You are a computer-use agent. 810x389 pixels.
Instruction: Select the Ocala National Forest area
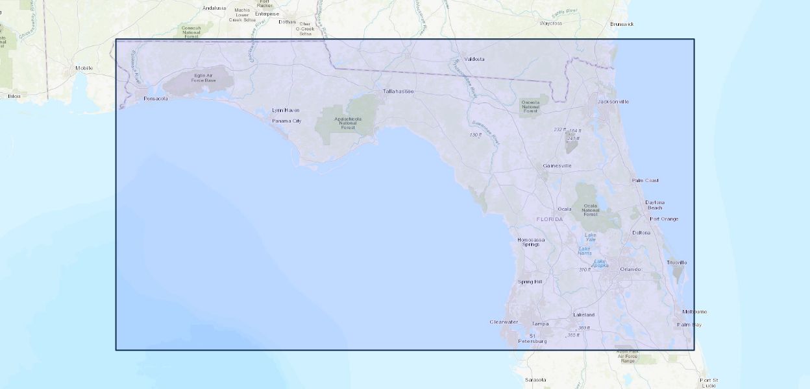pyautogui.click(x=590, y=209)
